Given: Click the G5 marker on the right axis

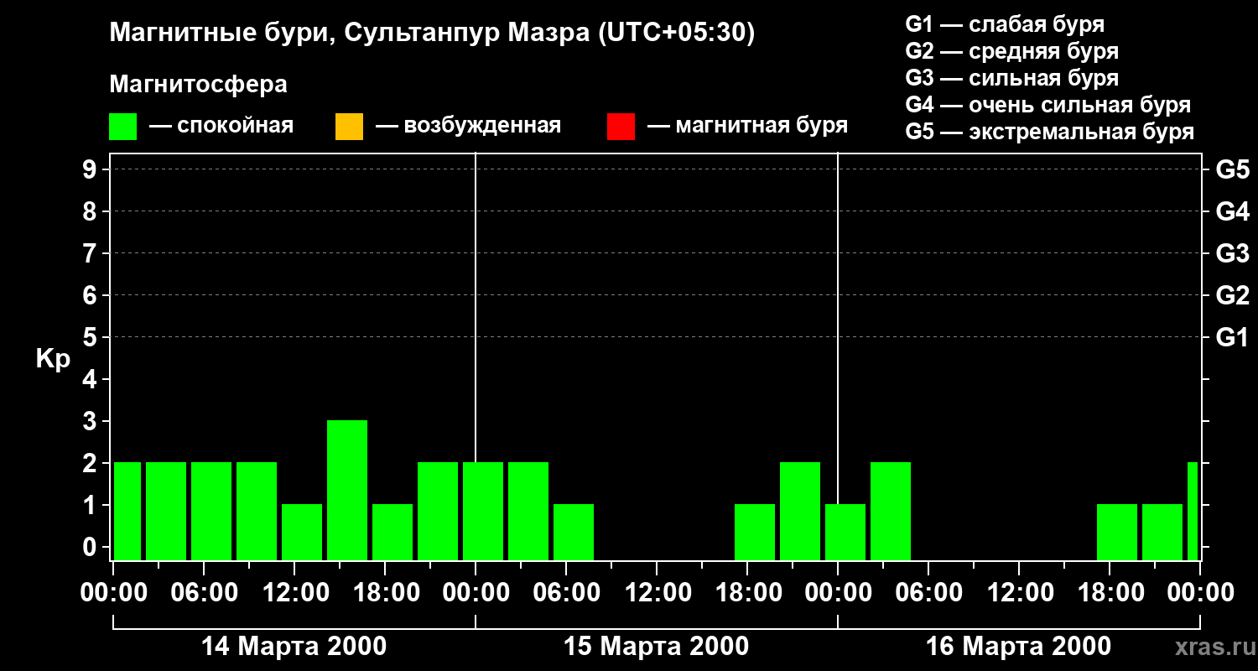Looking at the screenshot, I should point(1232,170).
